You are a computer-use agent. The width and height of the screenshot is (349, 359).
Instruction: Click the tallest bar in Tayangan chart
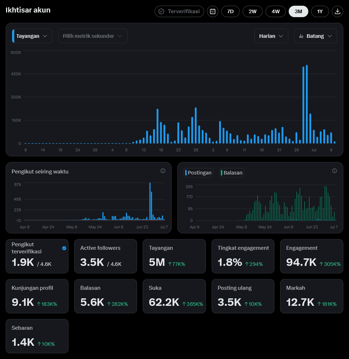[x=307, y=104]
